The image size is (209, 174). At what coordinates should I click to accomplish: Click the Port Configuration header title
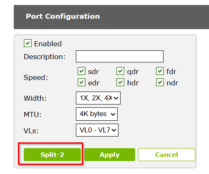[x=63, y=16]
